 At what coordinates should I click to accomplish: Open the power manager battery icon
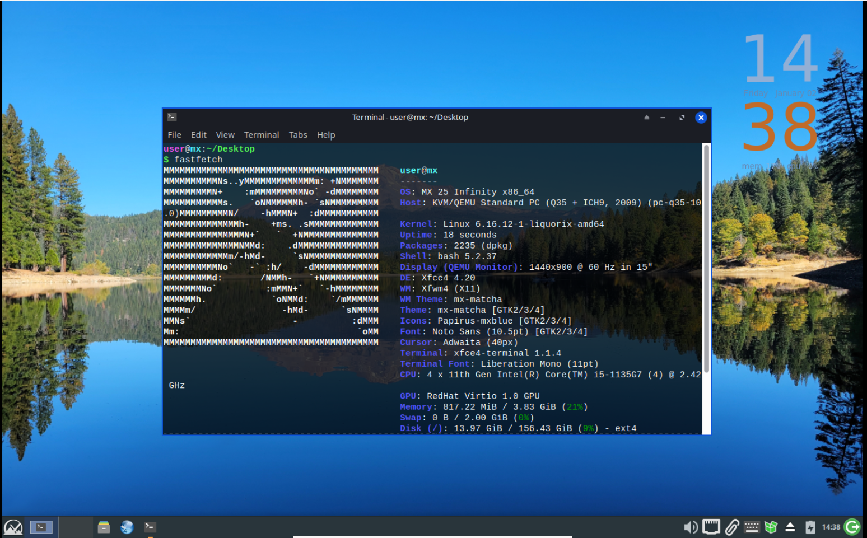coord(810,527)
